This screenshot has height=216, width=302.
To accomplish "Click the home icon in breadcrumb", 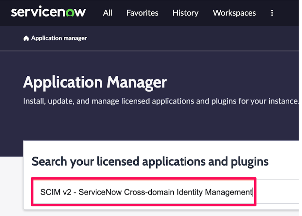I will click(x=26, y=38).
